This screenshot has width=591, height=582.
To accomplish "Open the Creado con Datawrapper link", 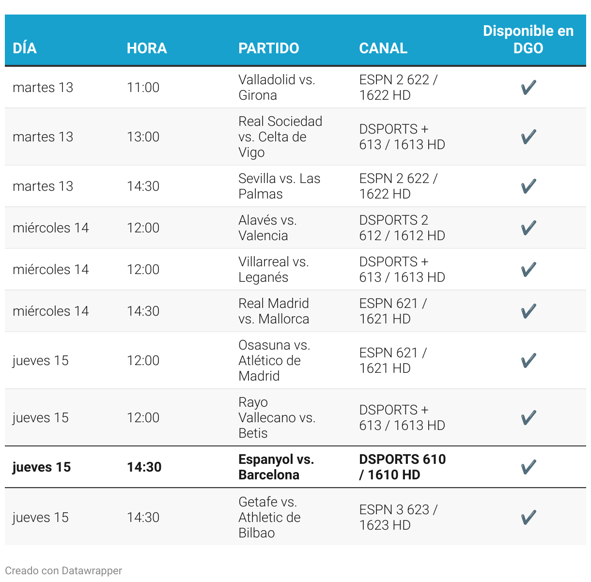I will [x=63, y=571].
